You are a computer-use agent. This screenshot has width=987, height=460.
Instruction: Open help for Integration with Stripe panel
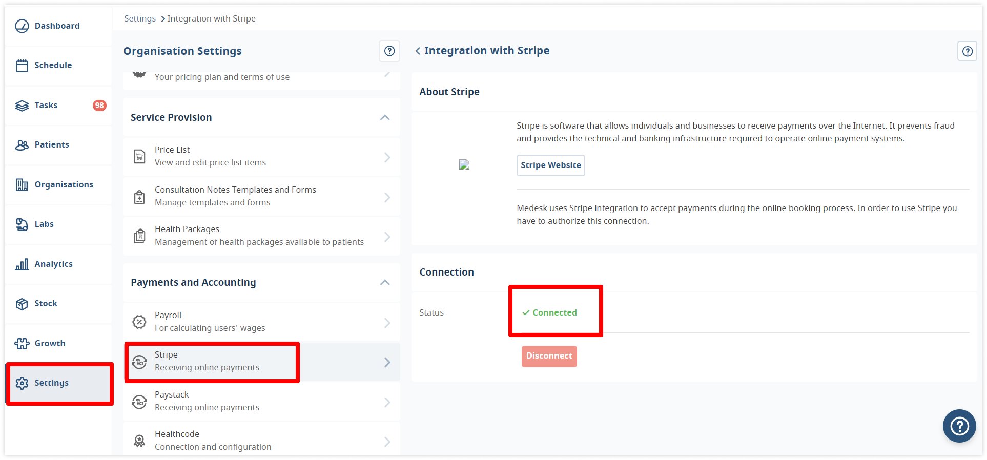pos(968,51)
